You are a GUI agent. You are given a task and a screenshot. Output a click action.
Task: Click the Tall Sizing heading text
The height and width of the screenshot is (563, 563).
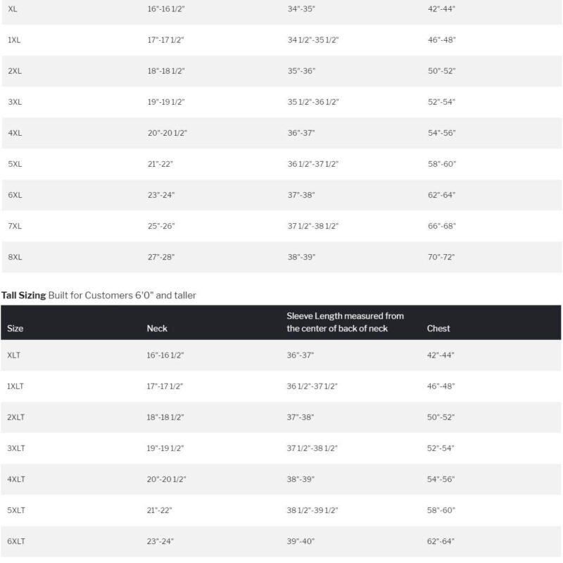(23, 296)
